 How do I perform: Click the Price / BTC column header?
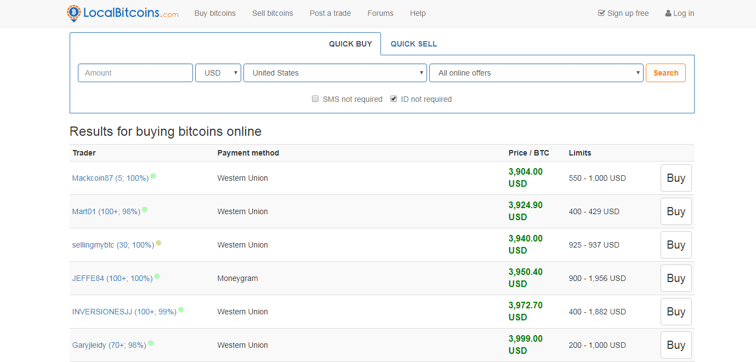coord(528,153)
